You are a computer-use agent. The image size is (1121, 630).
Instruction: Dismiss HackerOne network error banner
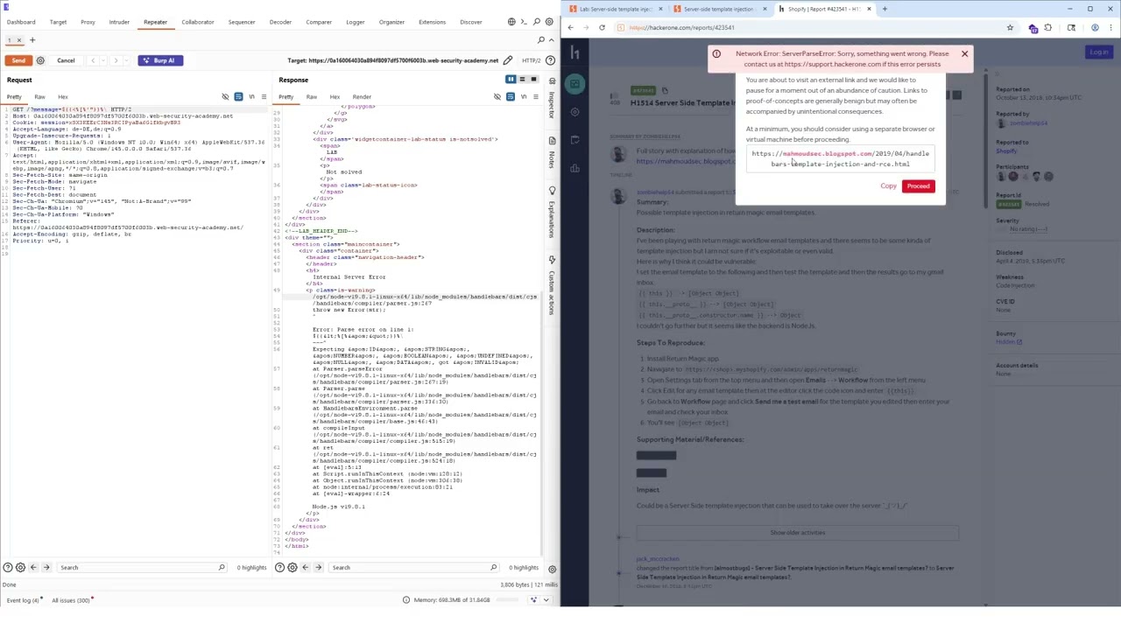click(964, 54)
